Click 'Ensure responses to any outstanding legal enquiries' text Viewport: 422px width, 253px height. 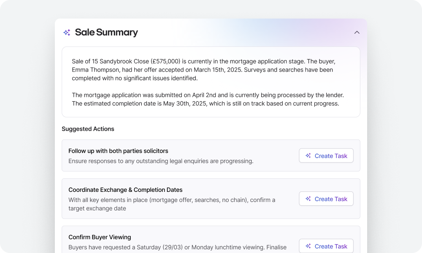pyautogui.click(x=161, y=161)
